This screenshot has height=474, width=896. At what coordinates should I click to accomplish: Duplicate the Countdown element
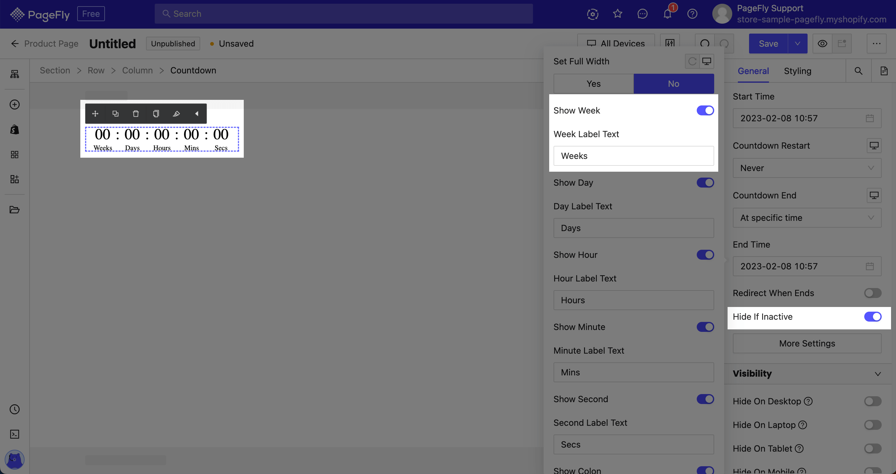coord(116,114)
